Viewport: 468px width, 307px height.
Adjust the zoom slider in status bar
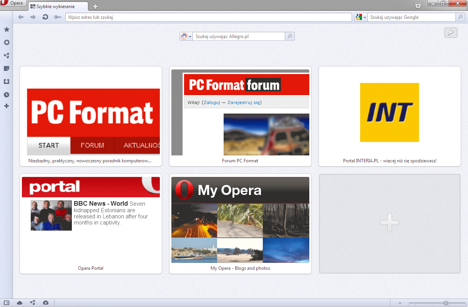pyautogui.click(x=445, y=303)
